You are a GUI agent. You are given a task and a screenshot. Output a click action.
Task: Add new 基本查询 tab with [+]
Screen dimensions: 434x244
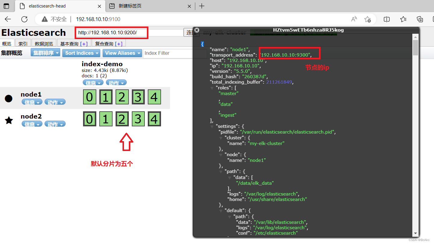[84, 44]
